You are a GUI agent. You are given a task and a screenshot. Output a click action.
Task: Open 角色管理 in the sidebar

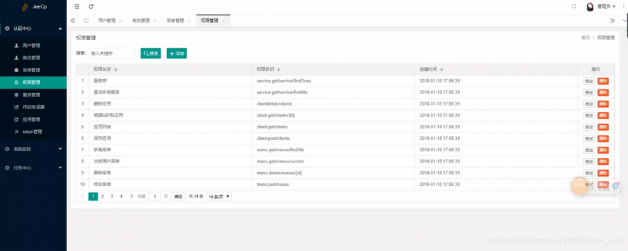coord(33,58)
